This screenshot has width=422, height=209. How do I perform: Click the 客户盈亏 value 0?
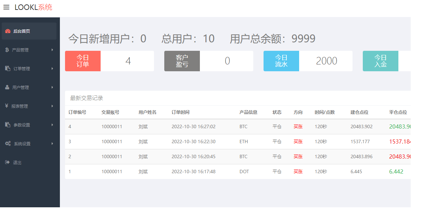pyautogui.click(x=227, y=61)
